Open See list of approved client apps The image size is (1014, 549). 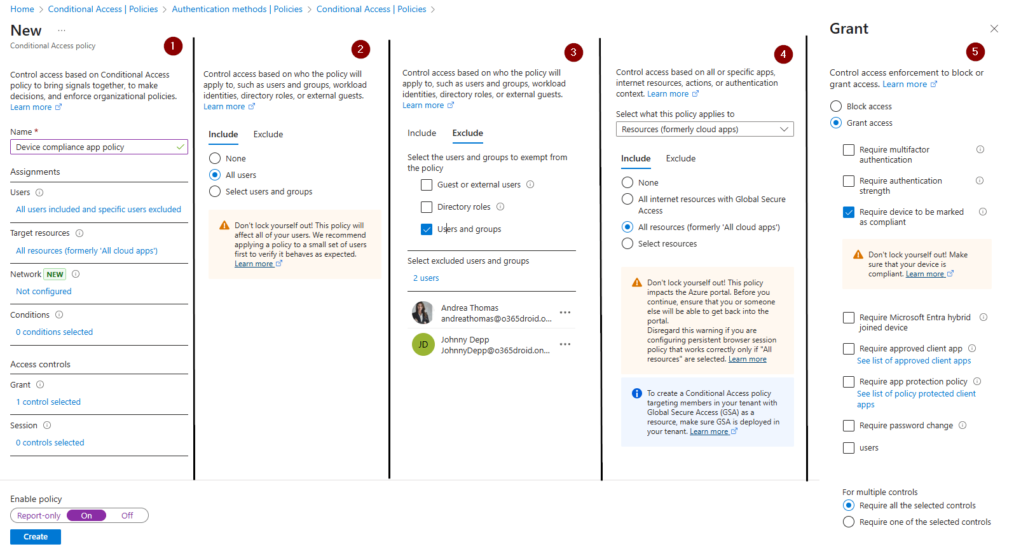pyautogui.click(x=914, y=361)
